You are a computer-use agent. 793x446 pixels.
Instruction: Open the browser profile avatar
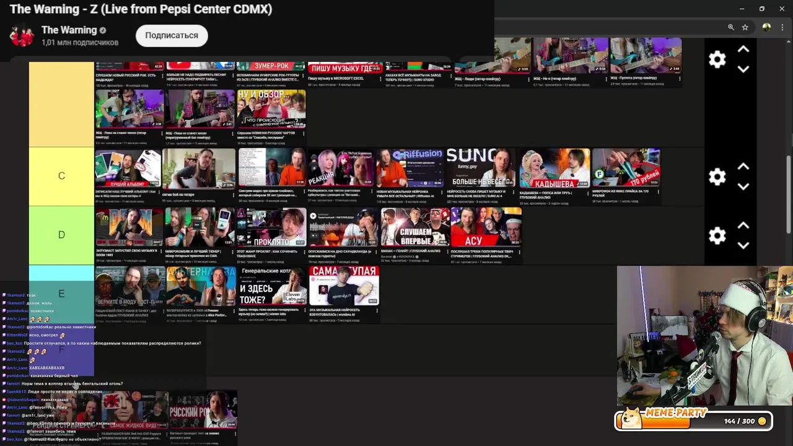(767, 27)
